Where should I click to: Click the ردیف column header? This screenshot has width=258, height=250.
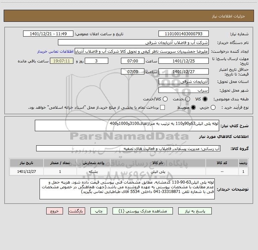[243, 163]
